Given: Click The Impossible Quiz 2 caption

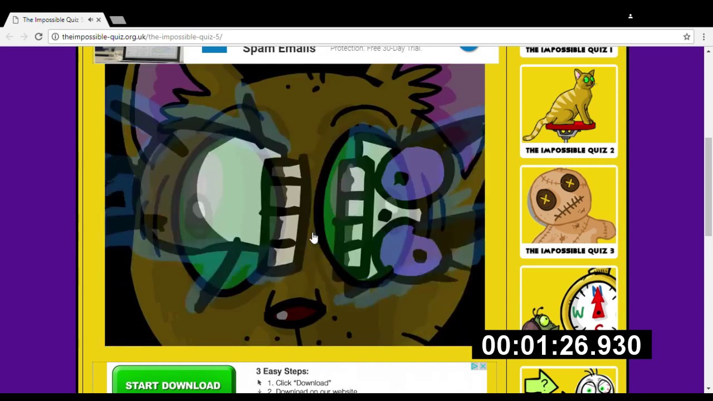Looking at the screenshot, I should pyautogui.click(x=570, y=150).
